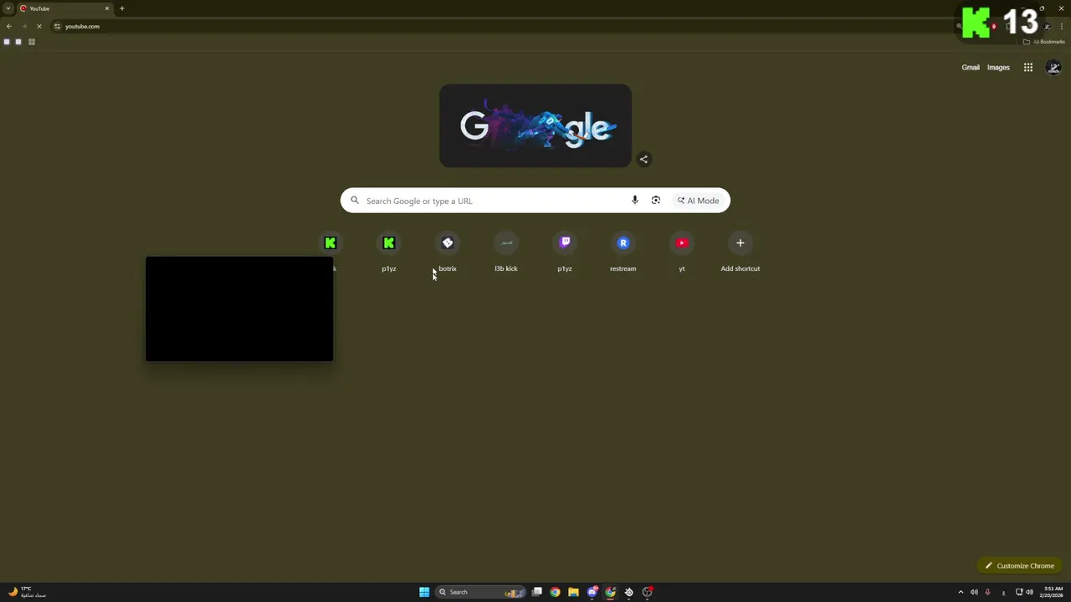Open the All Bookmarks folder
The height and width of the screenshot is (602, 1071).
point(1043,42)
